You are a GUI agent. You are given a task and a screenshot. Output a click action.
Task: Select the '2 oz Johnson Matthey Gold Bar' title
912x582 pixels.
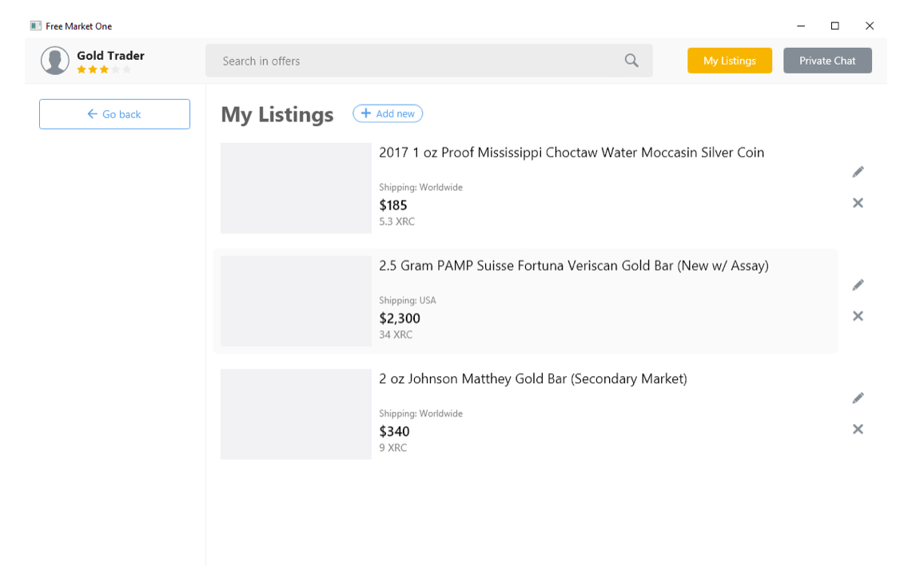[x=533, y=379]
